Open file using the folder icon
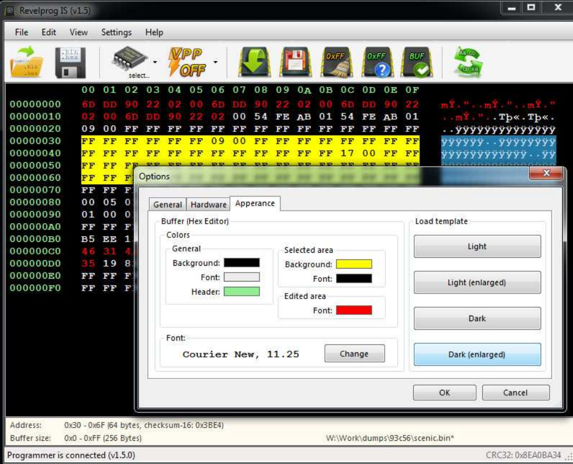573x464 pixels. pyautogui.click(x=27, y=62)
